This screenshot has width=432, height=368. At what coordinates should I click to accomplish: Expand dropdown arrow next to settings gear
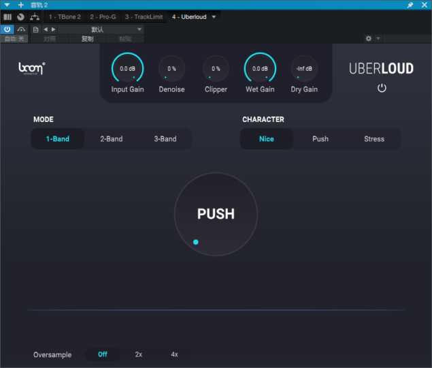(x=378, y=39)
